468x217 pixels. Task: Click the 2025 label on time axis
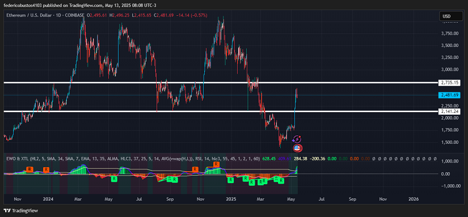coord(231,198)
